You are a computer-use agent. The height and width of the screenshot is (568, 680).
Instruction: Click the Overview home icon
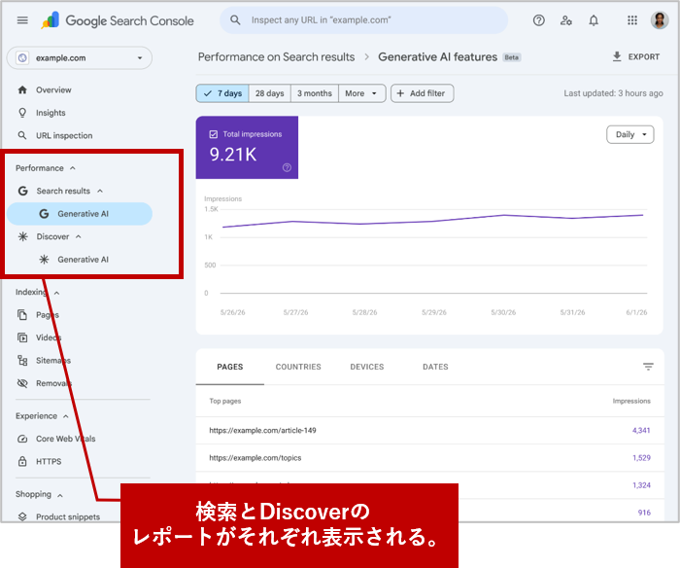(22, 89)
